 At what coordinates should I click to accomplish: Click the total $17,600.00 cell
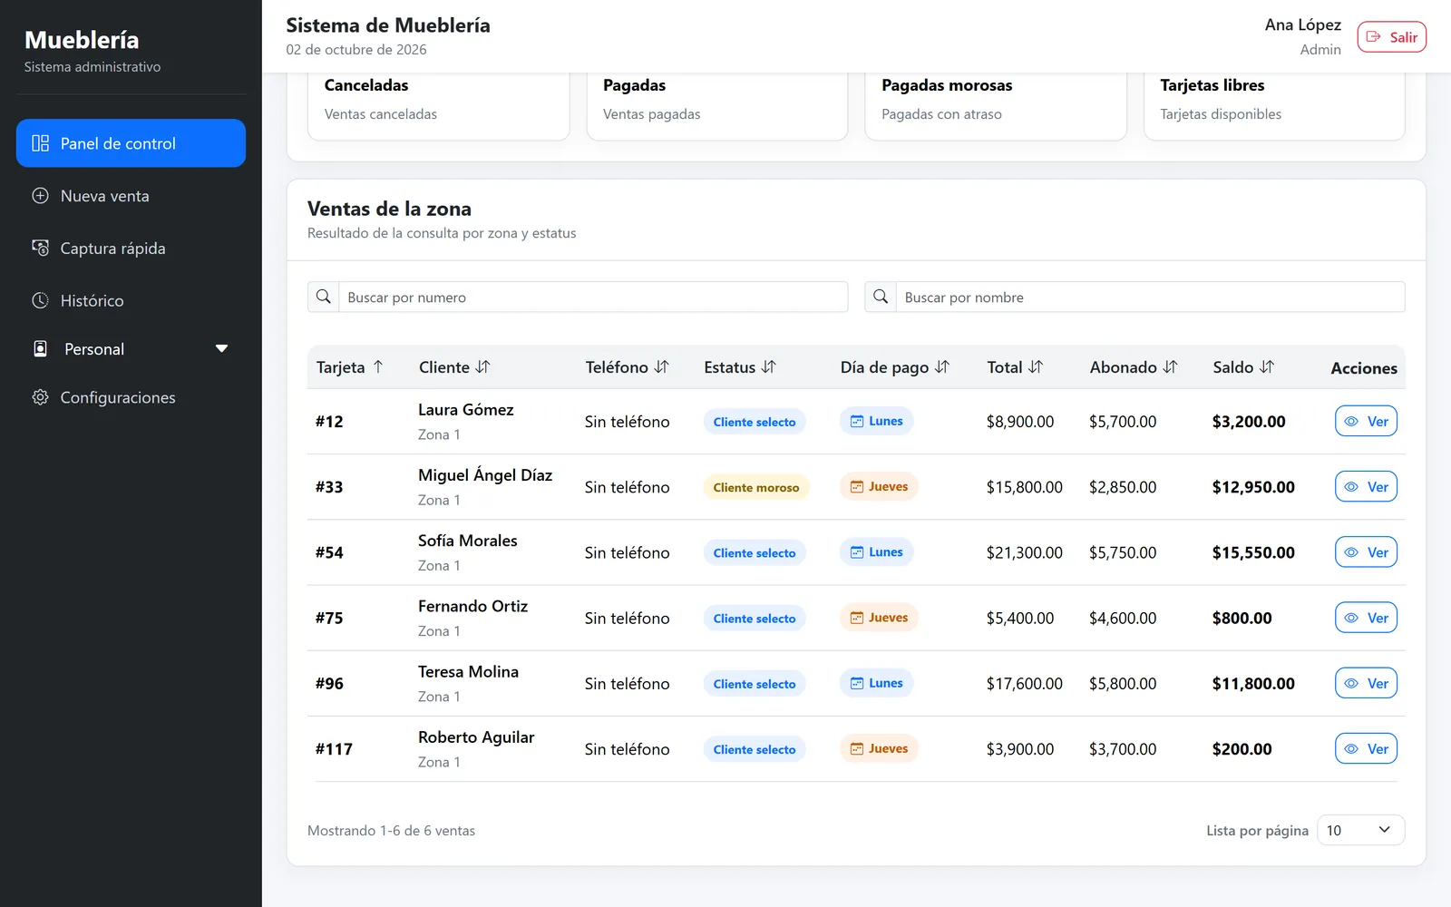(x=1025, y=683)
